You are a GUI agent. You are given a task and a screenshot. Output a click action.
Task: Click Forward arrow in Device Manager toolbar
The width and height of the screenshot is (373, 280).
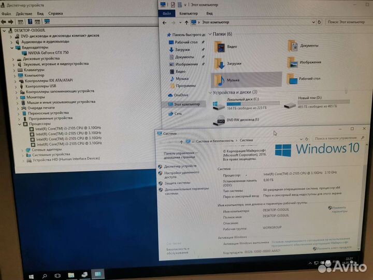coord(11,22)
